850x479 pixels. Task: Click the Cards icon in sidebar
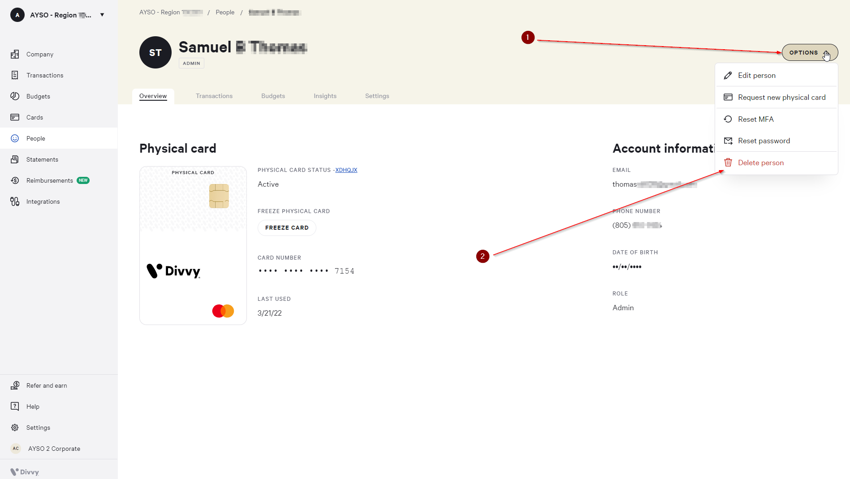[x=15, y=117]
